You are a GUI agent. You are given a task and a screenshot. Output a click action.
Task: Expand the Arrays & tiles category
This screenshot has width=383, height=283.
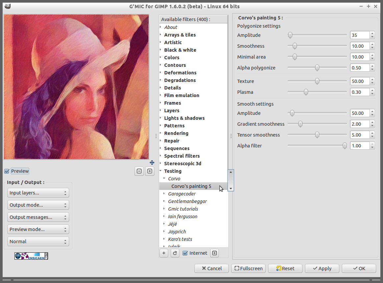click(x=161, y=35)
